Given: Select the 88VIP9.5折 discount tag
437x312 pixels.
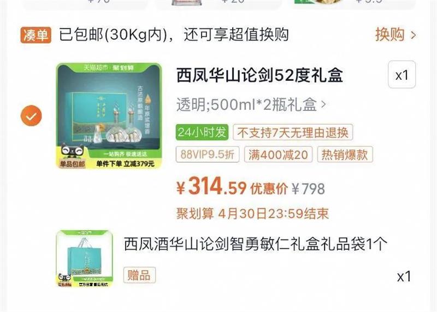Looking at the screenshot, I should (208, 154).
